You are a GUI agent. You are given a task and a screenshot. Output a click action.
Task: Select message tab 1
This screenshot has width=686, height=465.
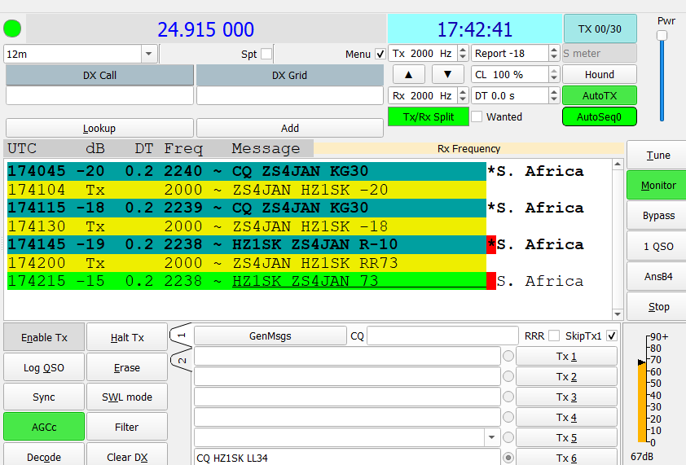tap(182, 336)
